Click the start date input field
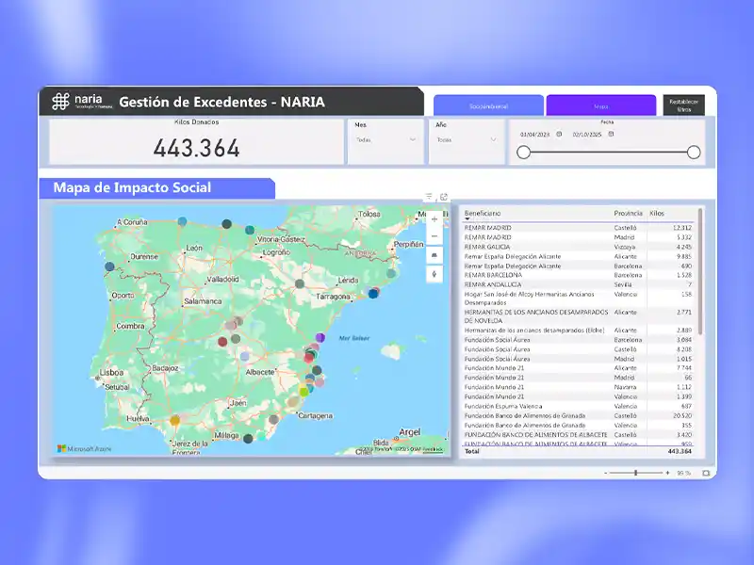 [534, 135]
